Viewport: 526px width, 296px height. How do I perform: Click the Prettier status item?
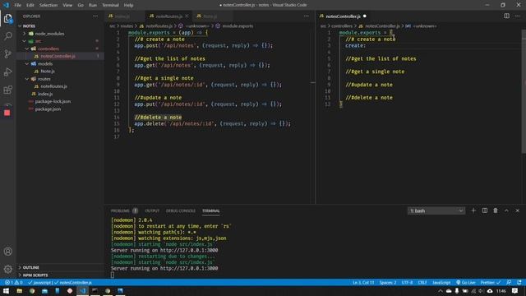[x=491, y=283]
